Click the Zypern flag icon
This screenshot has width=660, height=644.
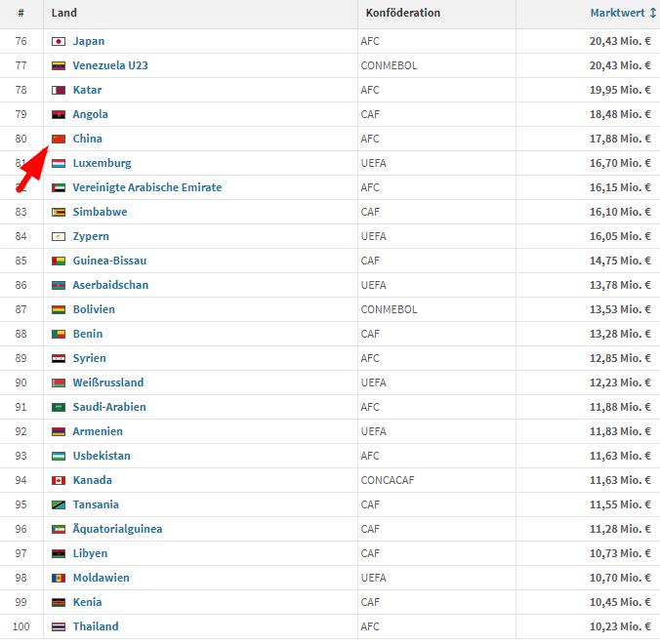coord(58,236)
